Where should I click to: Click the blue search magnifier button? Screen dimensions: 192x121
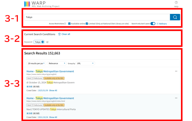tap(175, 17)
